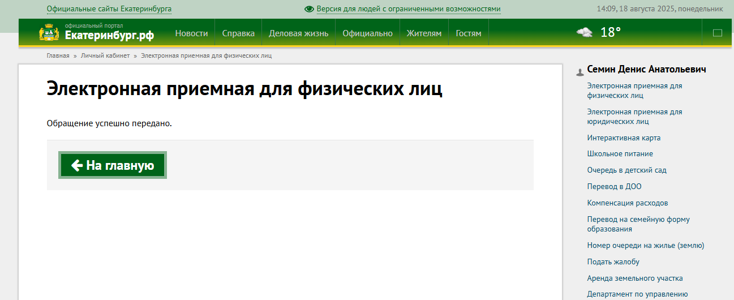Image resolution: width=734 pixels, height=300 pixels.
Task: Open Департамент по управлению sidebar link
Action: (637, 294)
